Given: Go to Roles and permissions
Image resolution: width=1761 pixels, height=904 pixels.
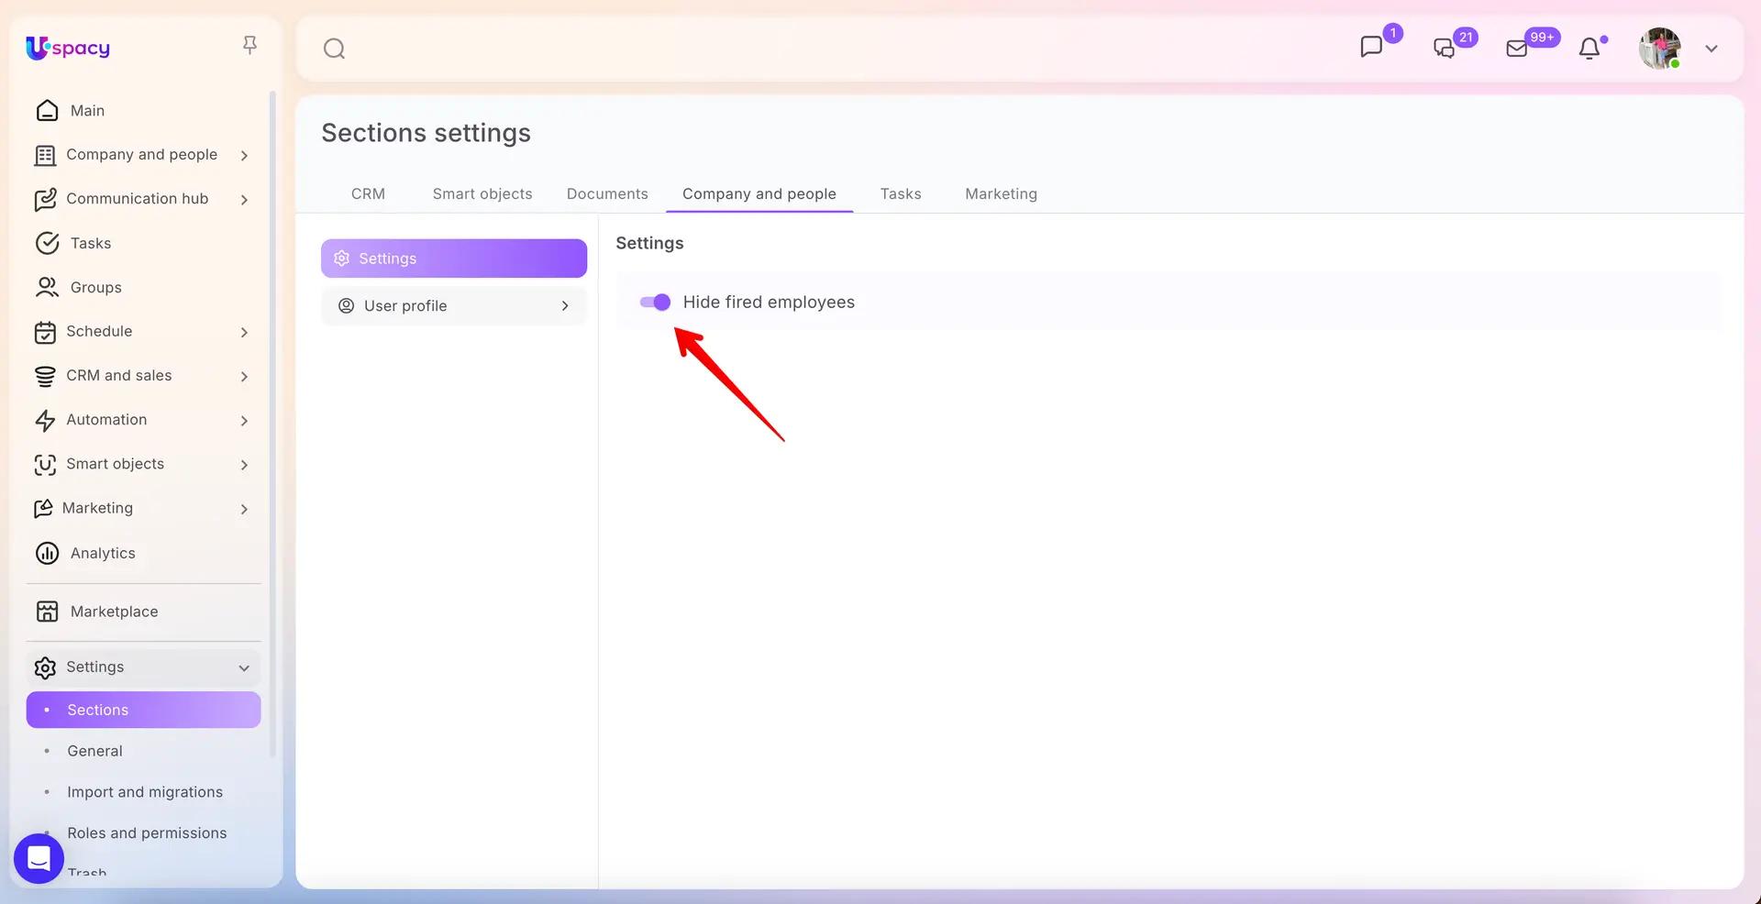Looking at the screenshot, I should tap(147, 833).
